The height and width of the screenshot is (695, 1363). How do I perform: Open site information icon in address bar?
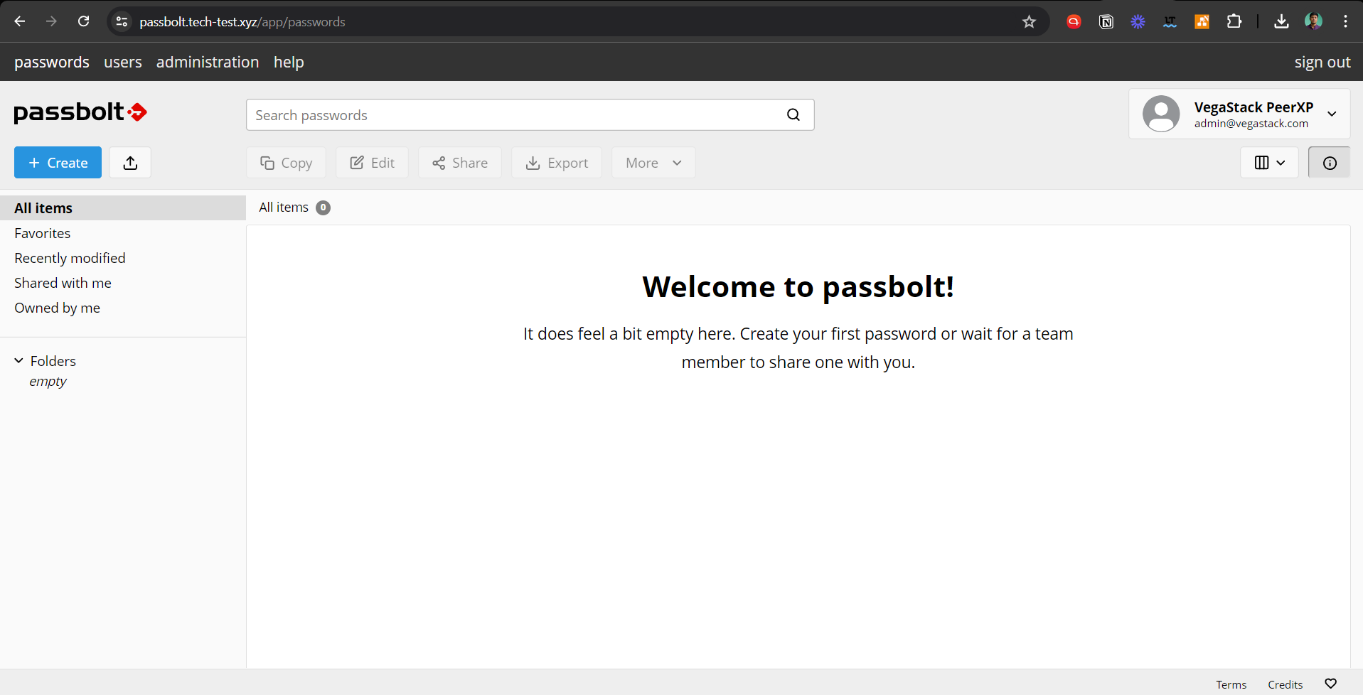tap(122, 22)
